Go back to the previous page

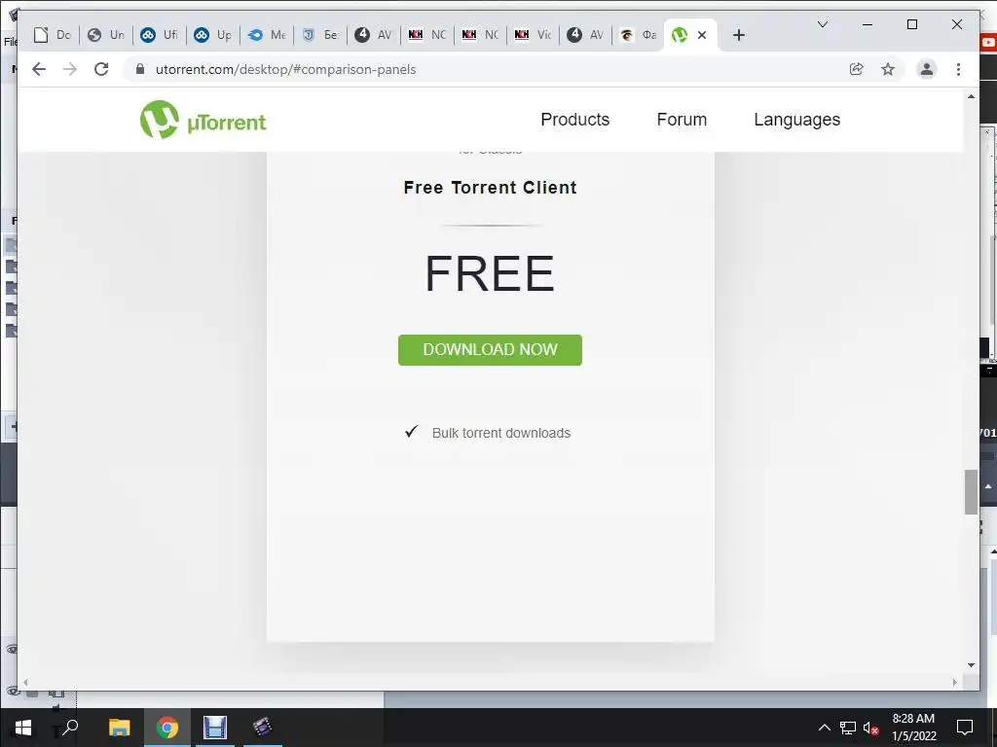tap(39, 69)
